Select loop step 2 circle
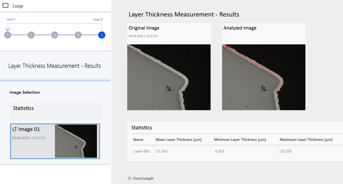The image size is (343, 184). click(31, 35)
